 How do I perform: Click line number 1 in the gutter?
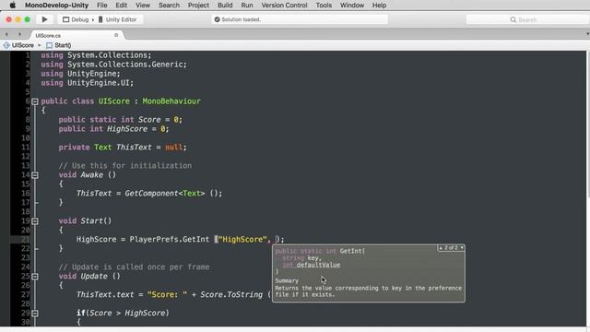pos(27,55)
